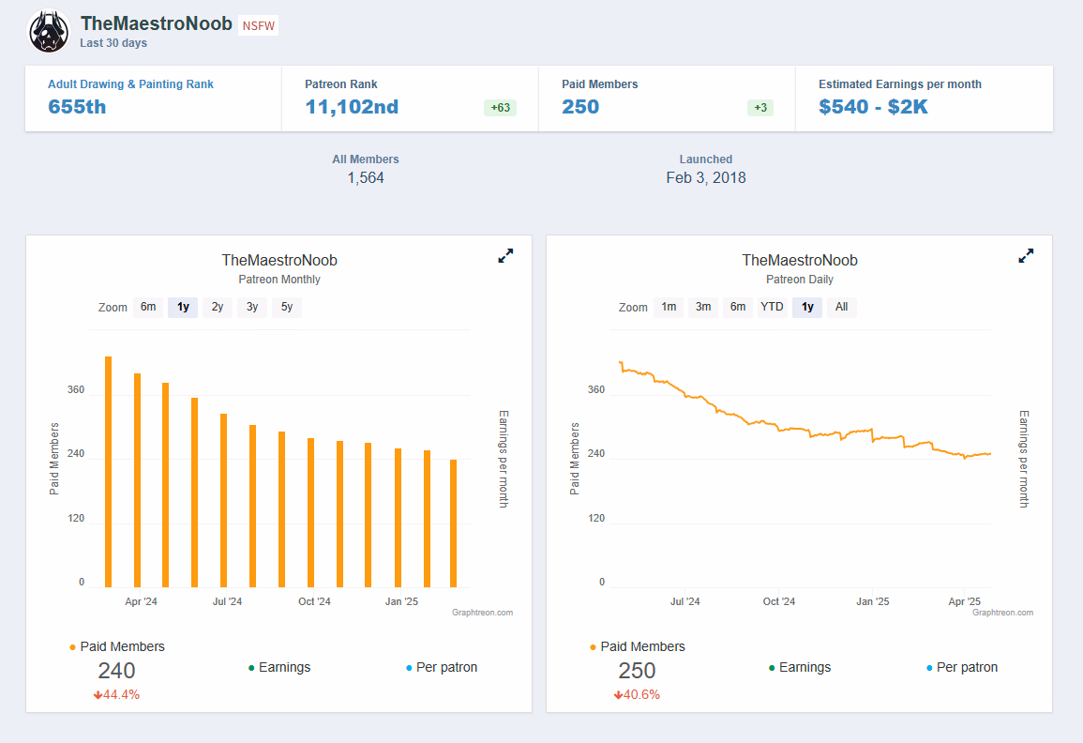Select 5y zoom on Monthly chart
1083x743 pixels.
[x=287, y=307]
